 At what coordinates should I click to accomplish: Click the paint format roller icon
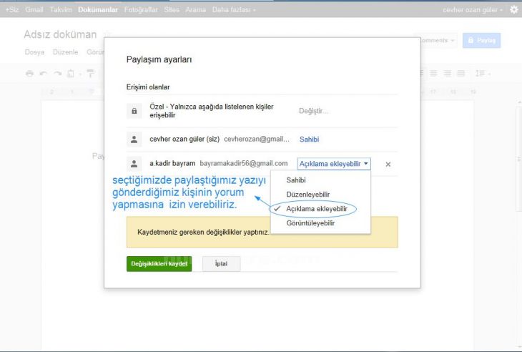(91, 73)
